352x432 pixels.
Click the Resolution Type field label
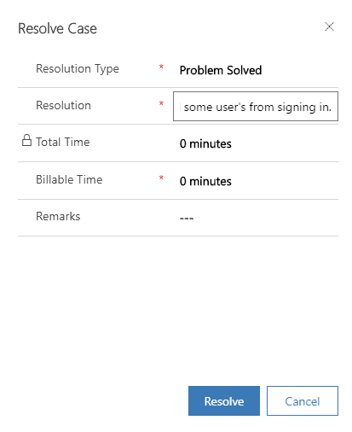coord(78,69)
